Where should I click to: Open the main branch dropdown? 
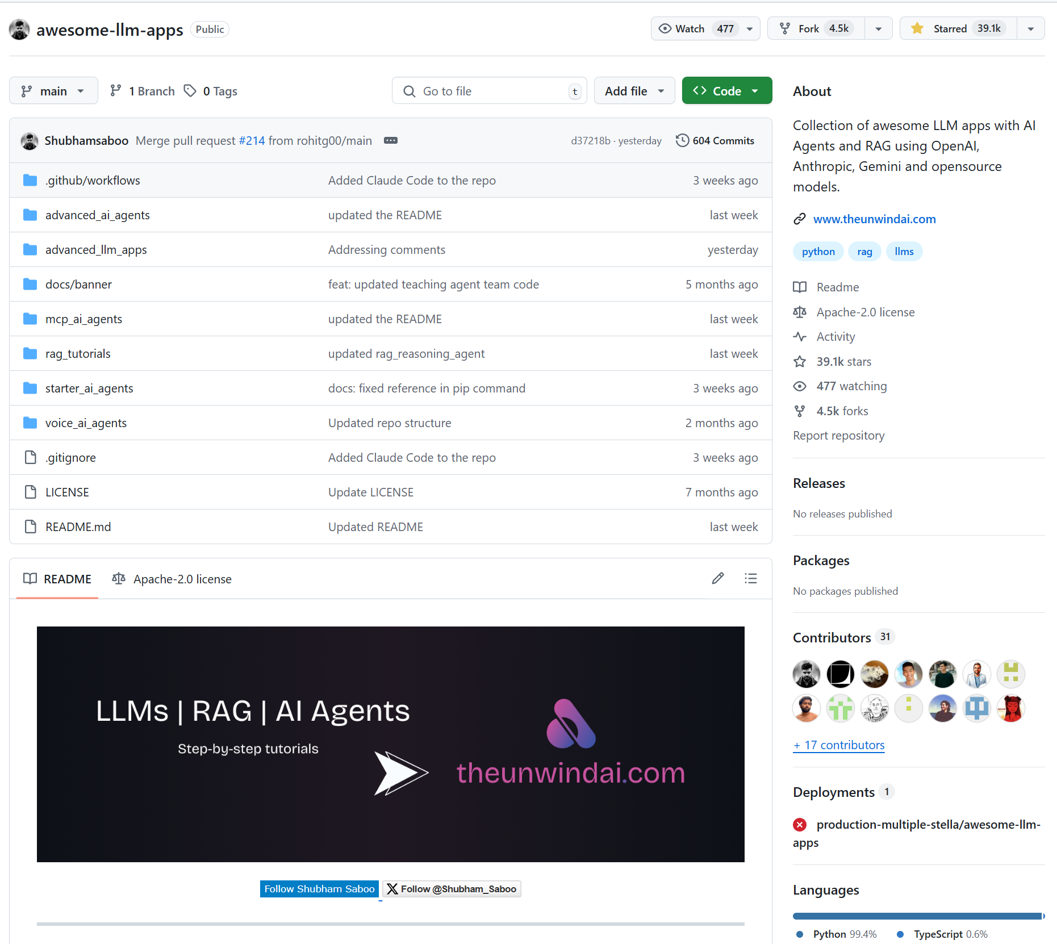[53, 90]
